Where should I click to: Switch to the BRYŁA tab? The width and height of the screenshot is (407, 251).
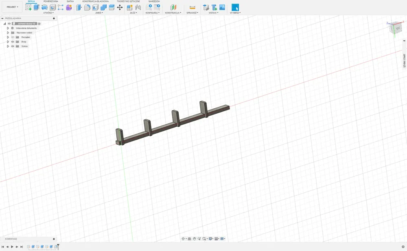point(31,1)
